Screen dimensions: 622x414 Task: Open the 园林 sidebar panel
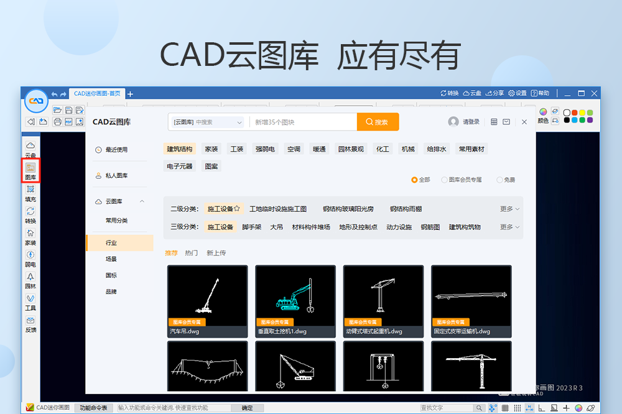pyautogui.click(x=30, y=281)
